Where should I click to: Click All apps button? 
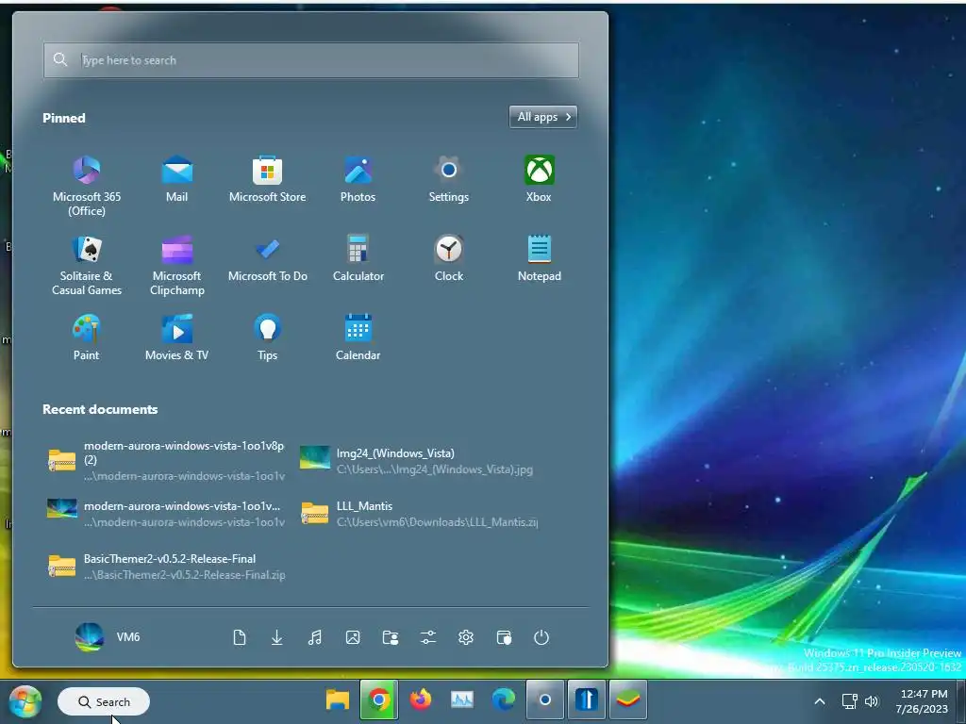542,117
